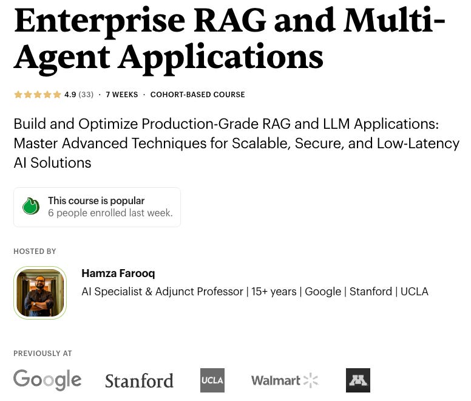Open the 4.9 (33) reviews count
This screenshot has height=401, width=471.
coord(79,95)
